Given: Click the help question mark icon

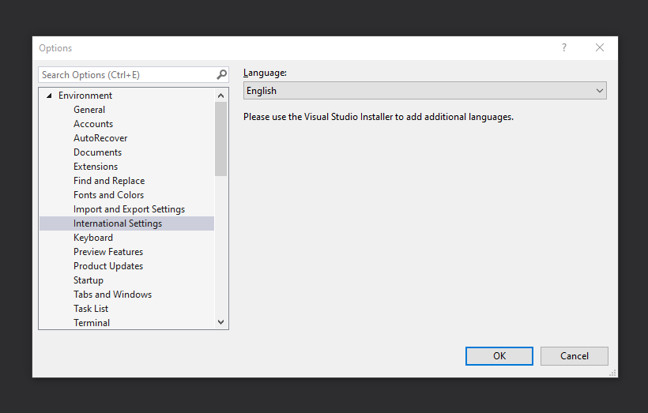Looking at the screenshot, I should (564, 47).
